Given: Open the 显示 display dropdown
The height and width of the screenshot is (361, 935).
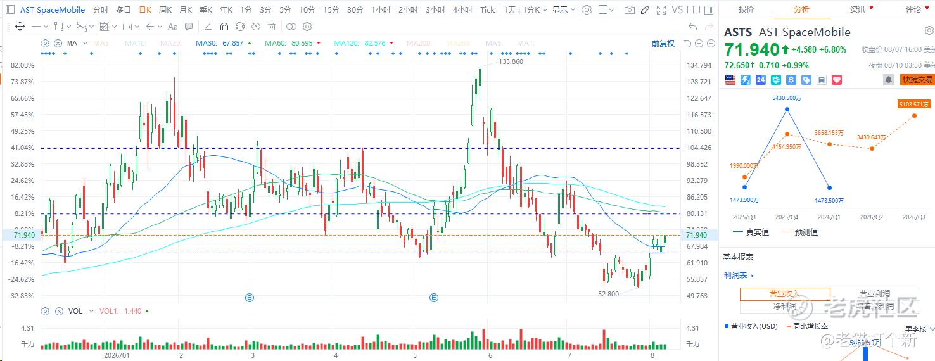Looking at the screenshot, I should coord(564,10).
